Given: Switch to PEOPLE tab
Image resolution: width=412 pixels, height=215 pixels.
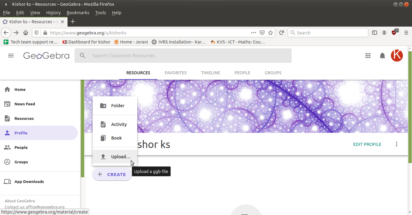Looking at the screenshot, I should tap(242, 73).
